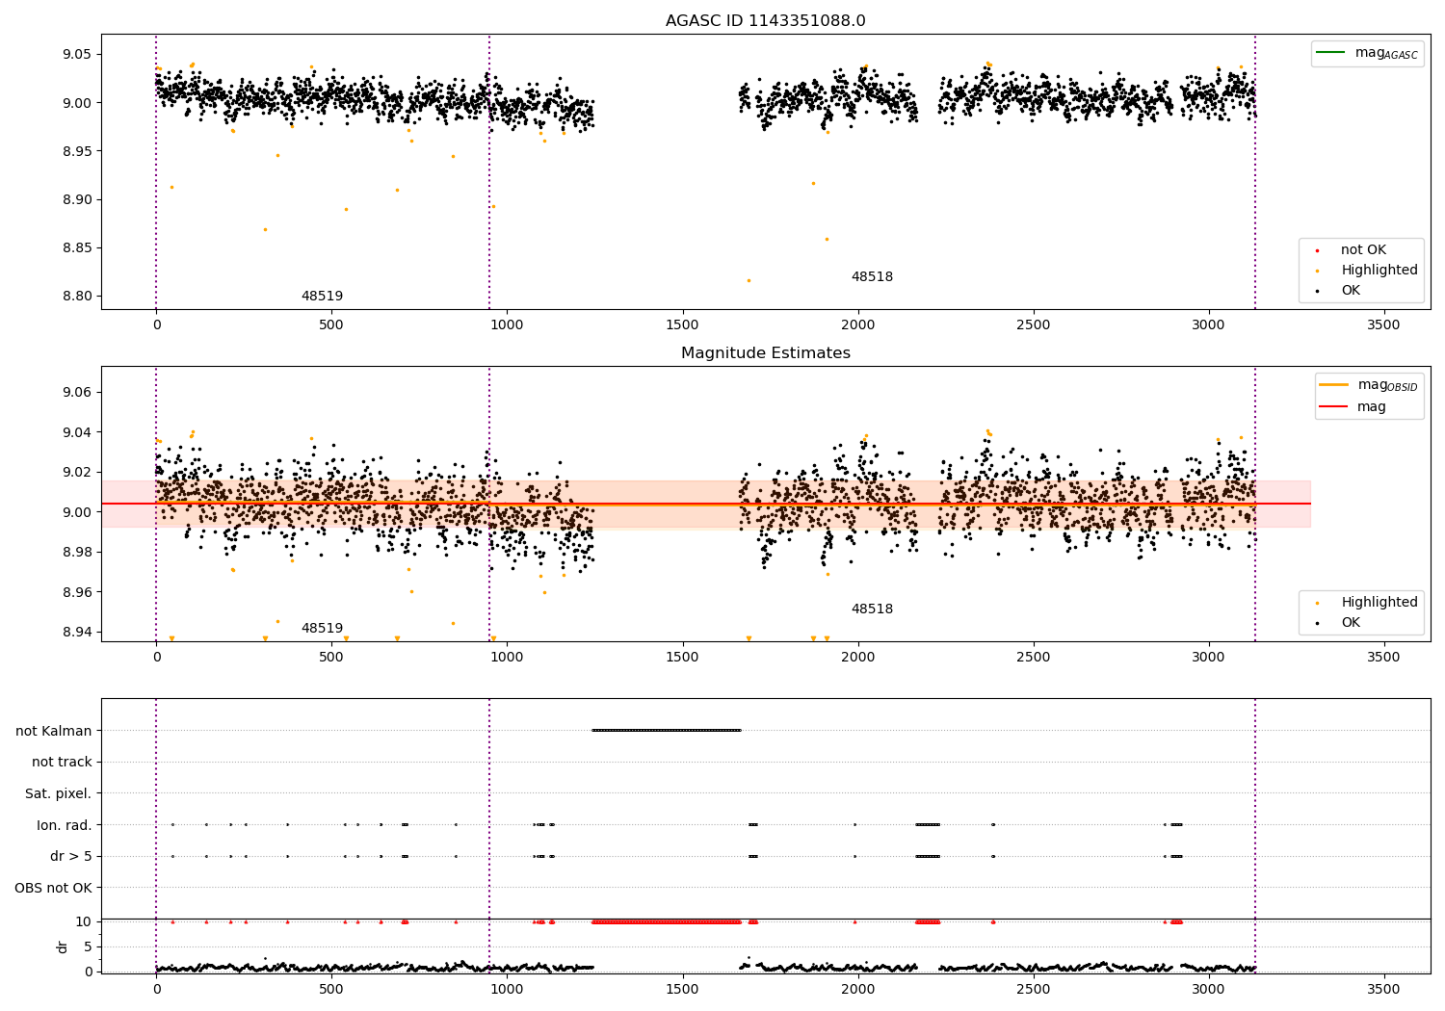
Task: Click 48518 label in Magnitude Estimates plot
Action: pyautogui.click(x=872, y=609)
